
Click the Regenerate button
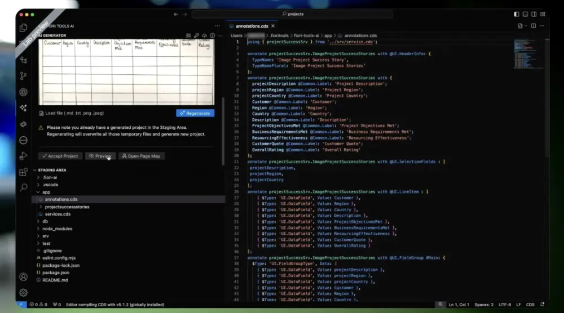pos(195,113)
